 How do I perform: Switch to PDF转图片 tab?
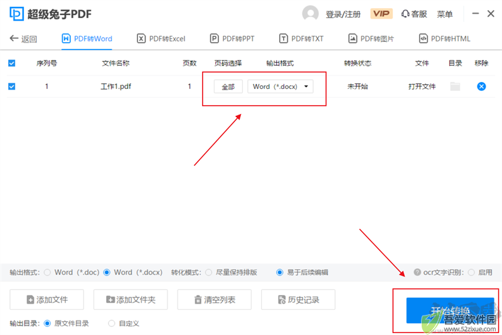[x=371, y=39]
